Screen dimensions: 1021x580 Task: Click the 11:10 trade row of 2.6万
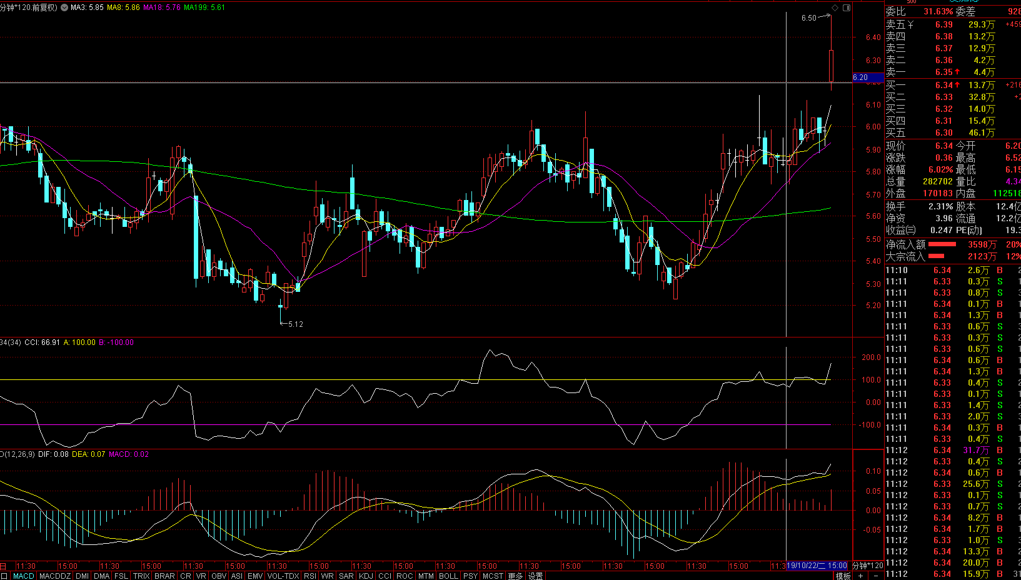[x=953, y=271]
